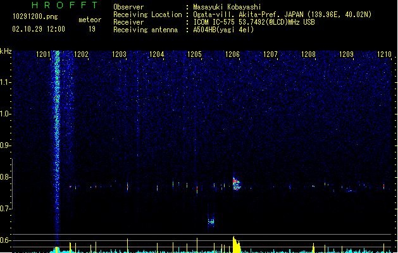
Task: Click the HROFFT title text
Action: (x=65, y=5)
